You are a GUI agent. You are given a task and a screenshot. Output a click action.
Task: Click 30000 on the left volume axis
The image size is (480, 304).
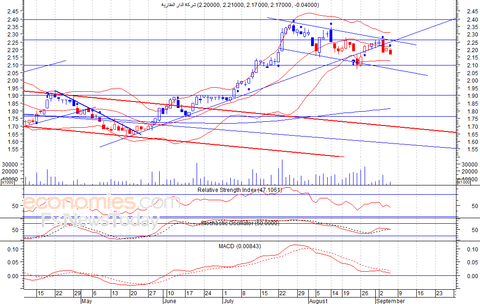[x=10, y=164]
